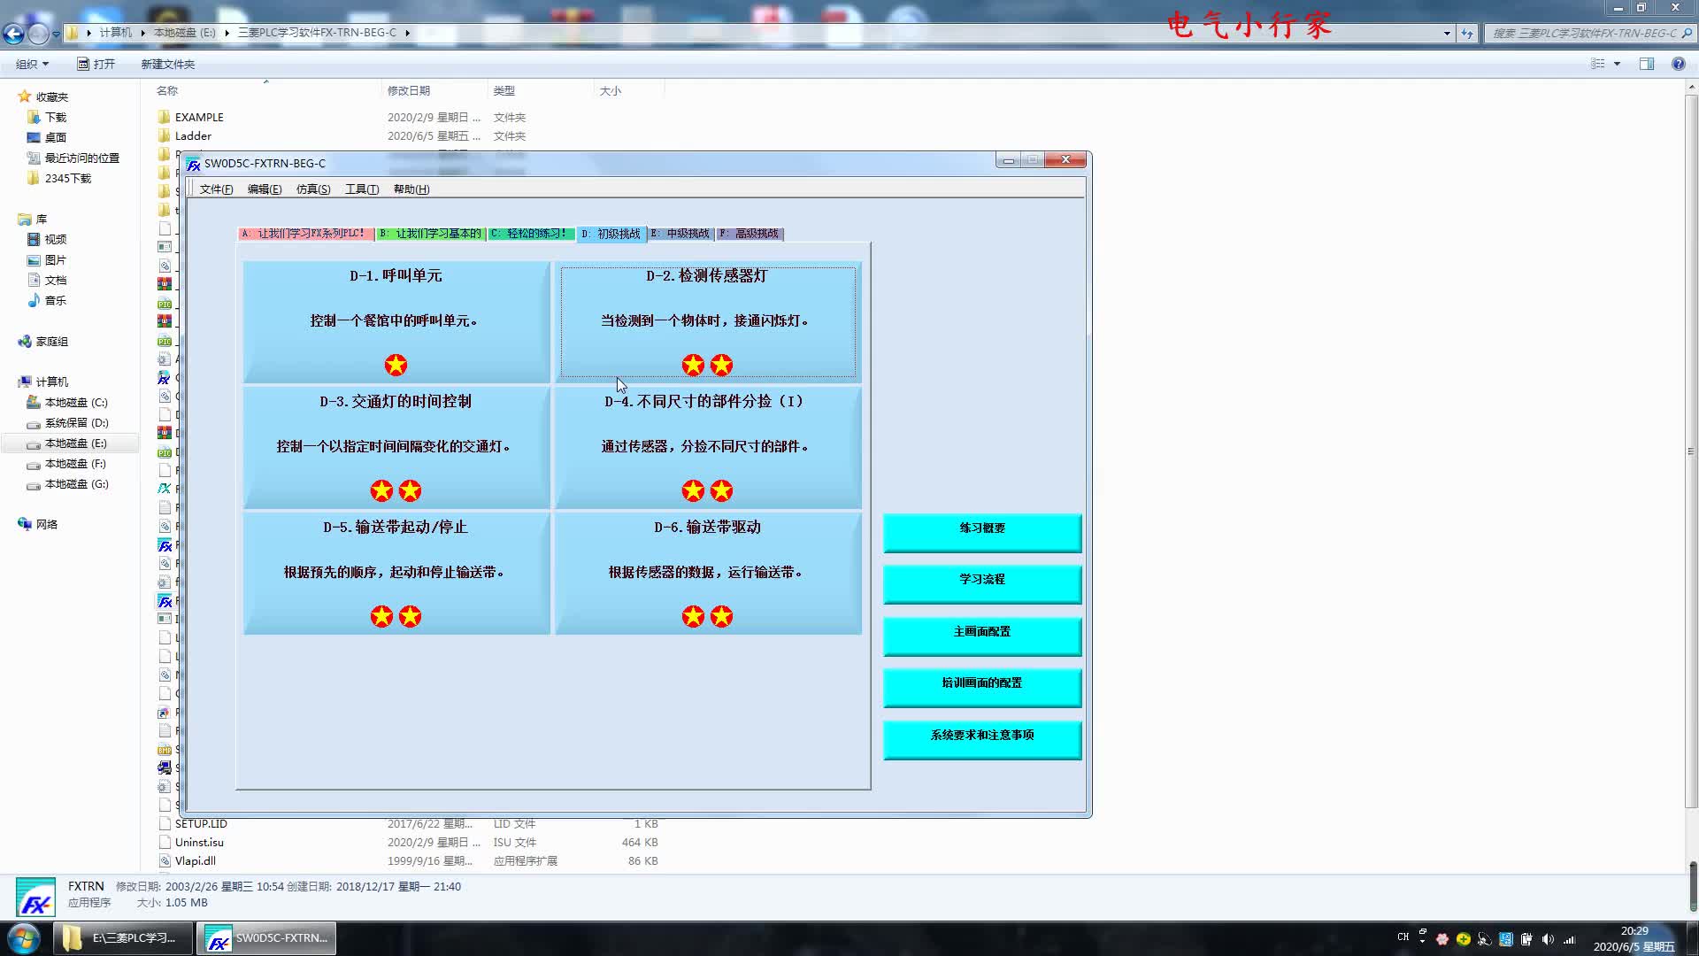1699x956 pixels.
Task: Open the 文件(F) menu
Action: 216,189
